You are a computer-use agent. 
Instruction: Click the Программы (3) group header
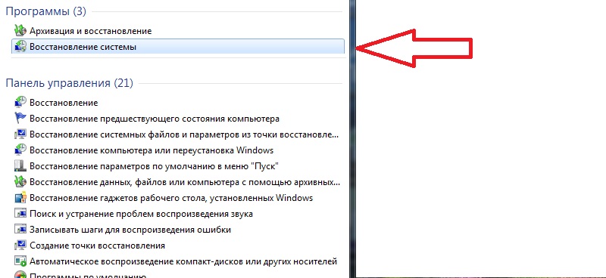click(46, 11)
